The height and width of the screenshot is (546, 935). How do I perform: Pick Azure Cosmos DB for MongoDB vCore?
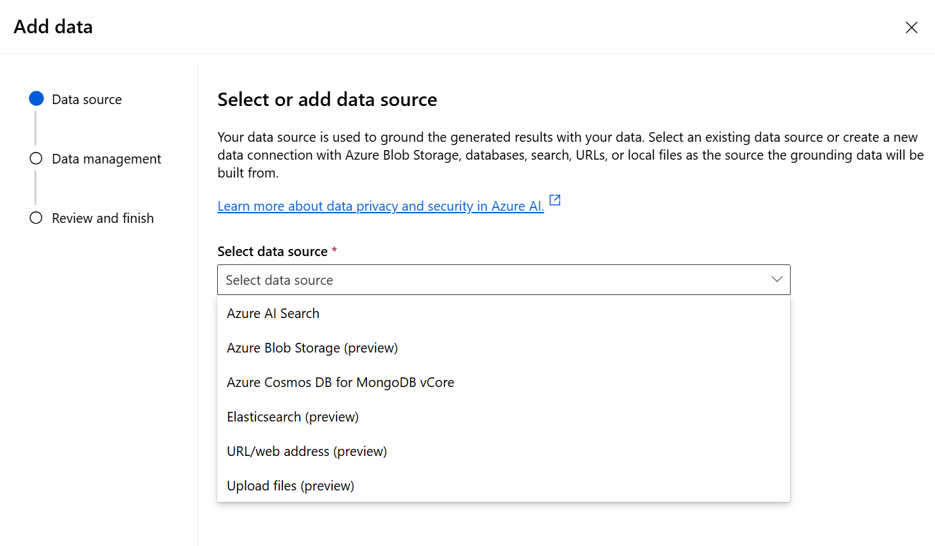[x=503, y=383]
